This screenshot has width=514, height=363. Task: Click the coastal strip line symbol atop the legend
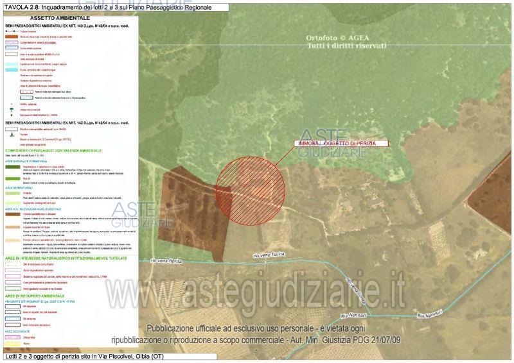(x=13, y=31)
